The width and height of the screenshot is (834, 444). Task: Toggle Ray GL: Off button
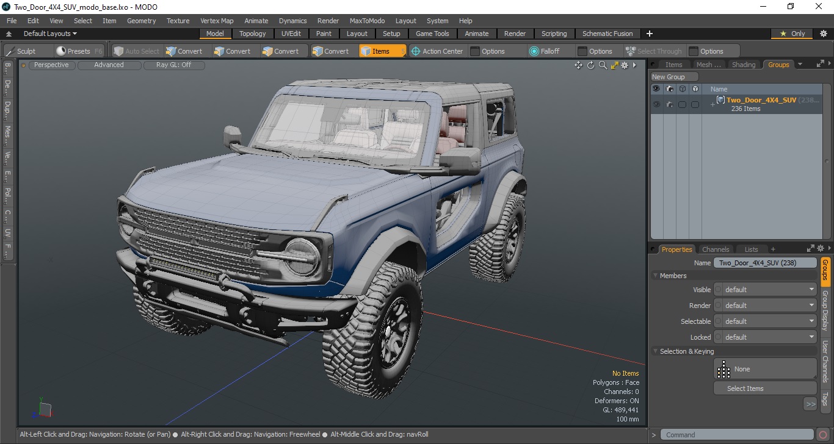(173, 65)
